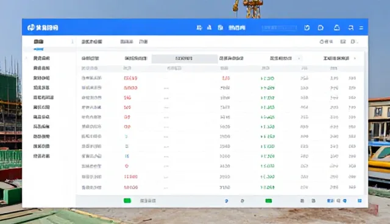Click the blue question mark icon in bottom bar
The height and width of the screenshot is (224, 390).
(226, 201)
